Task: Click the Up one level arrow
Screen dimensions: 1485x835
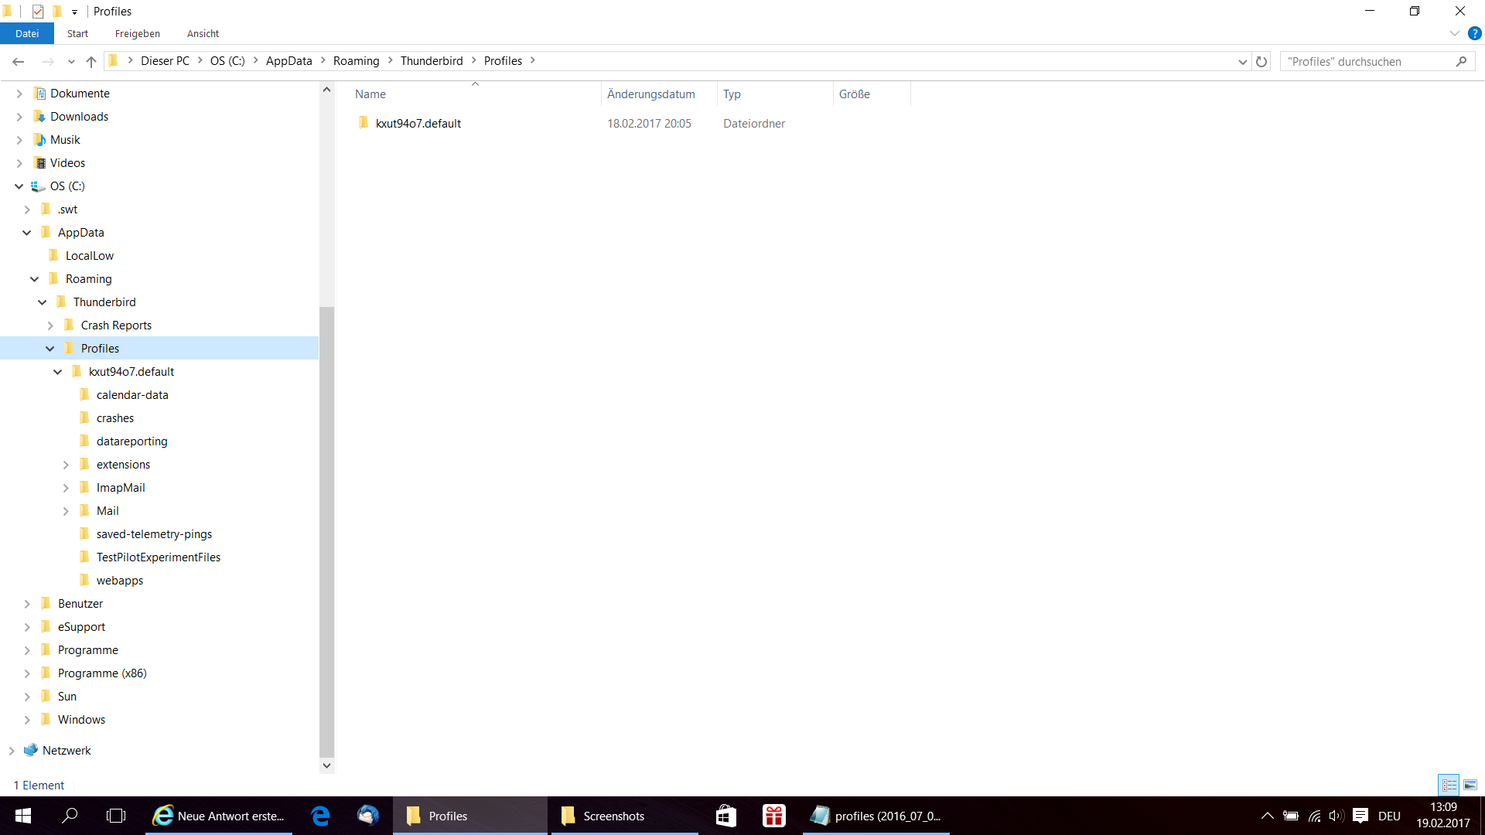Action: [91, 62]
